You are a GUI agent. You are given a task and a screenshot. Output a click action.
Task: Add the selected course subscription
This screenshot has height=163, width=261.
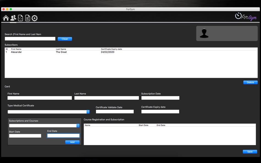pyautogui.click(x=72, y=142)
